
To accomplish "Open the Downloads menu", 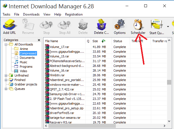I will click(x=31, y=14).
